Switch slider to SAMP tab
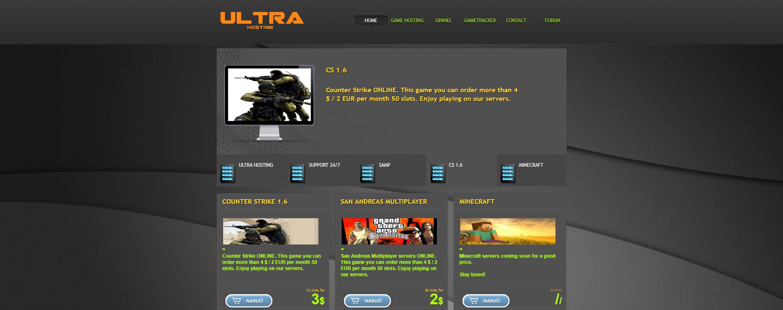Image resolution: width=783 pixels, height=310 pixels. click(391, 170)
